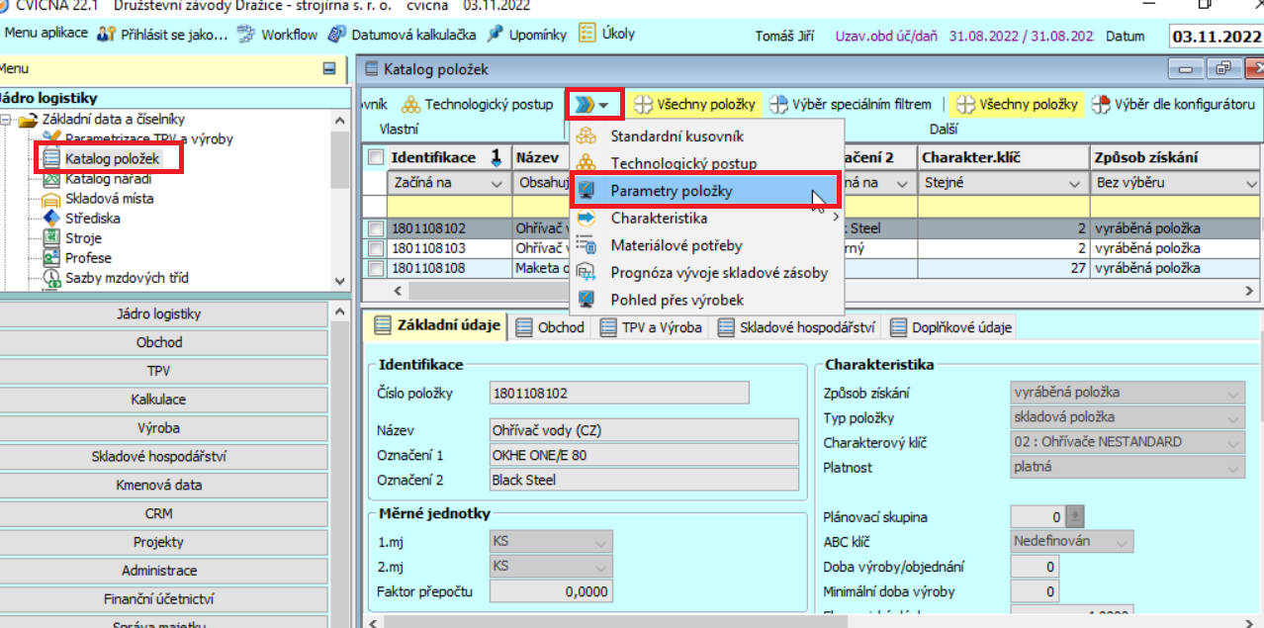Open the Workflow toolbar icon
This screenshot has width=1264, height=628.
[247, 35]
